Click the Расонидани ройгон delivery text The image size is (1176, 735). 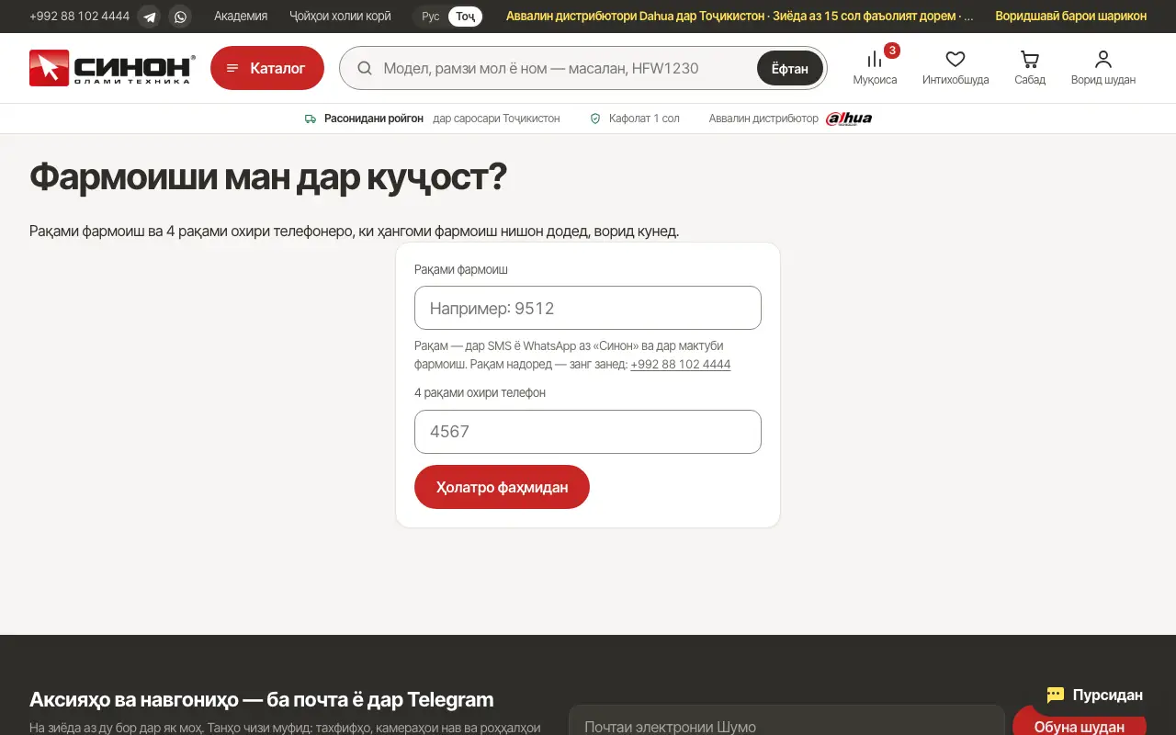click(374, 119)
